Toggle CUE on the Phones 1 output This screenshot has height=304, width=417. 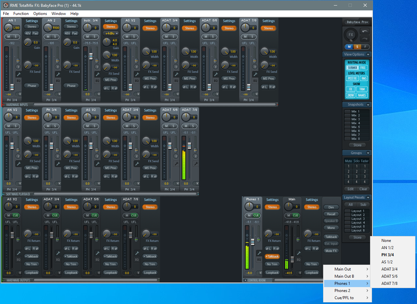(256, 215)
